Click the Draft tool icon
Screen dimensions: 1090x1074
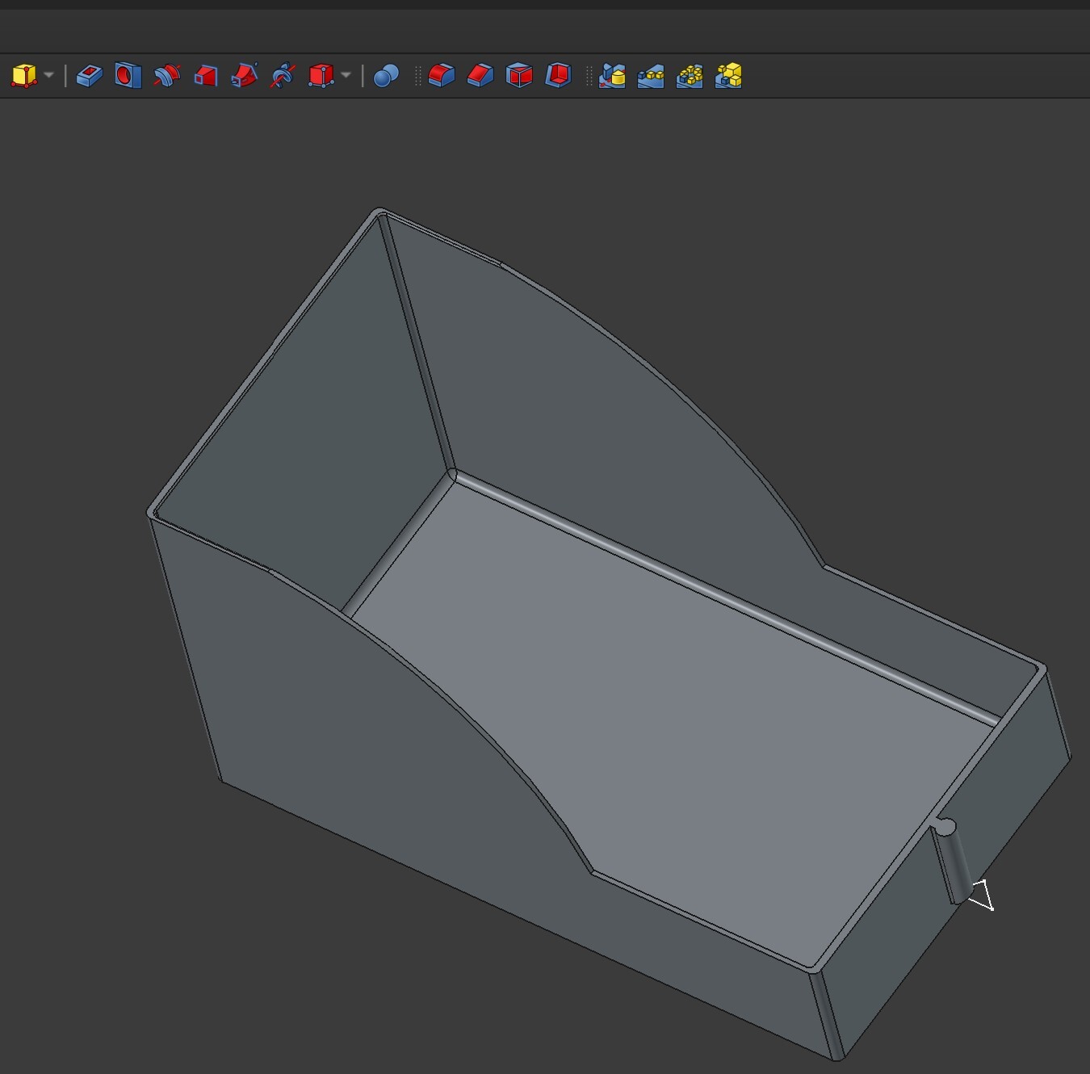point(518,76)
